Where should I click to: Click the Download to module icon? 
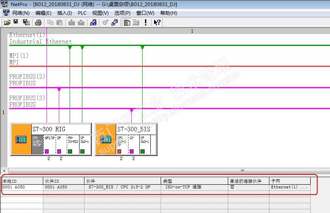click(x=72, y=22)
